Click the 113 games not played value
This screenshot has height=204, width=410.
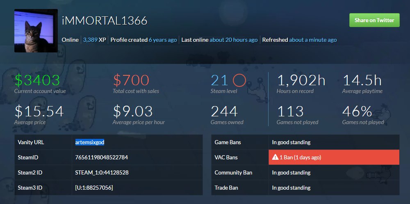coord(290,111)
